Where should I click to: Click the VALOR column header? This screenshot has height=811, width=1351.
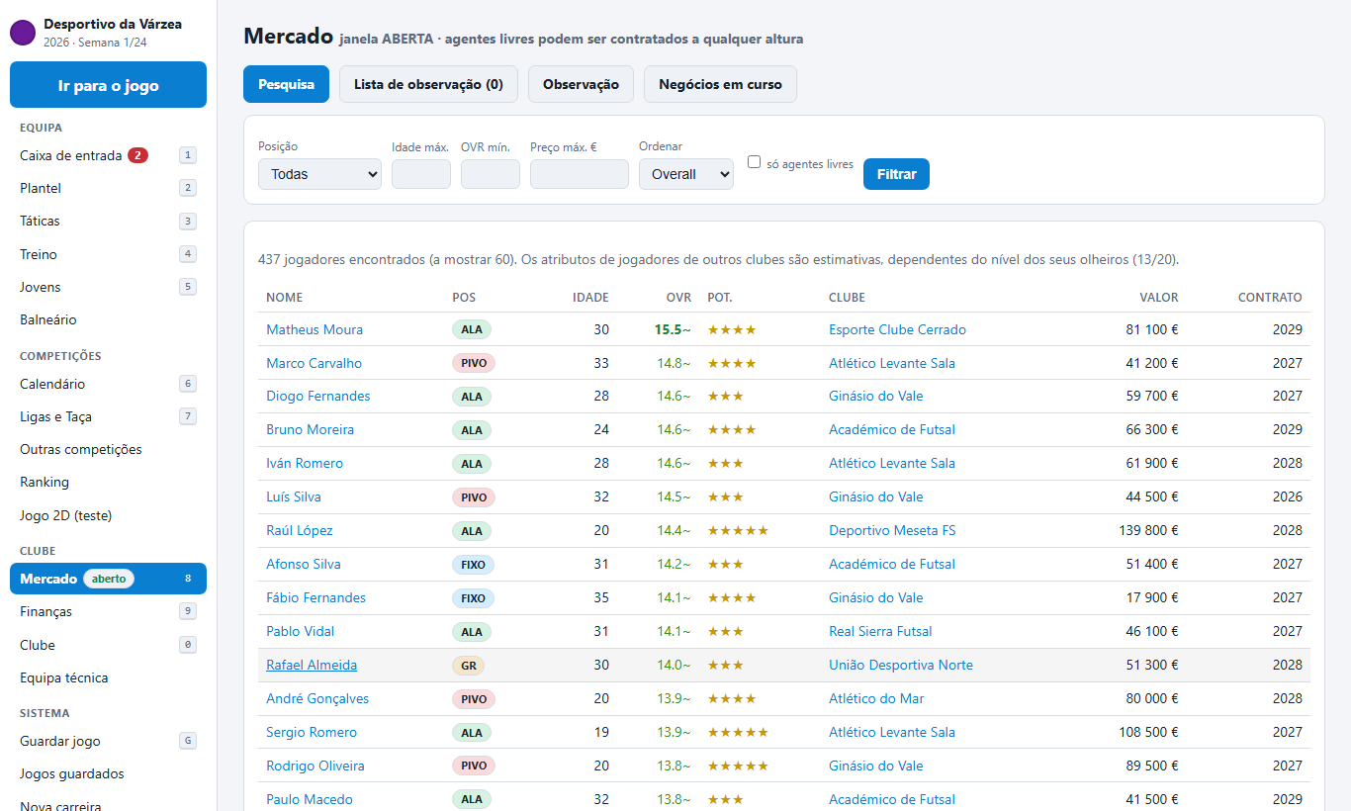pyautogui.click(x=1159, y=297)
